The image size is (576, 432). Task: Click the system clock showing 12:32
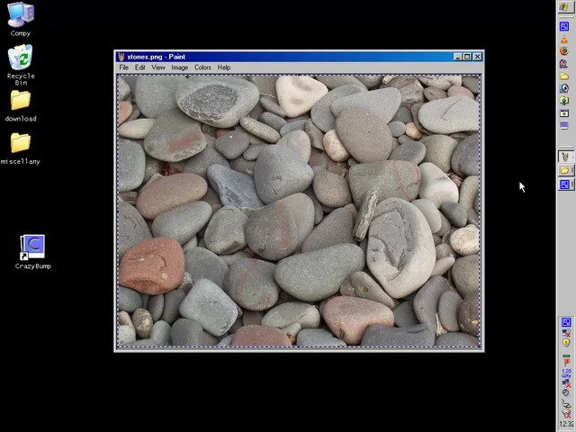(566, 424)
